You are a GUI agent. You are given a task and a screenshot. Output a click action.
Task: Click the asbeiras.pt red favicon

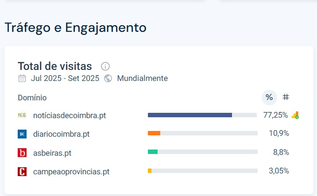[x=22, y=153]
